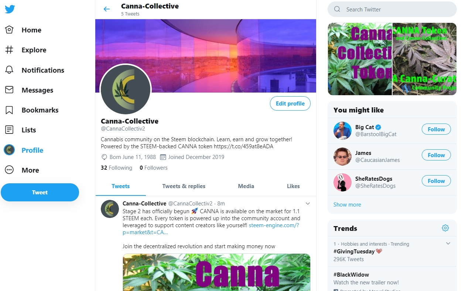Click the Twitter bird logo

(x=10, y=9)
